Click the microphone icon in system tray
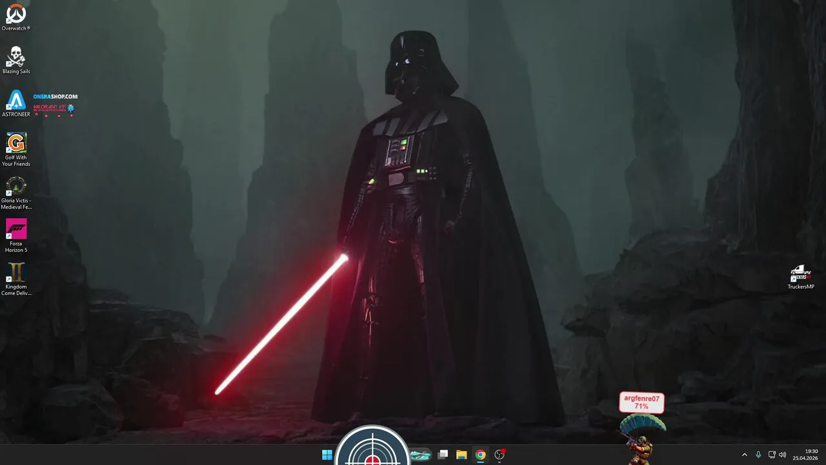826x465 pixels. [x=758, y=455]
